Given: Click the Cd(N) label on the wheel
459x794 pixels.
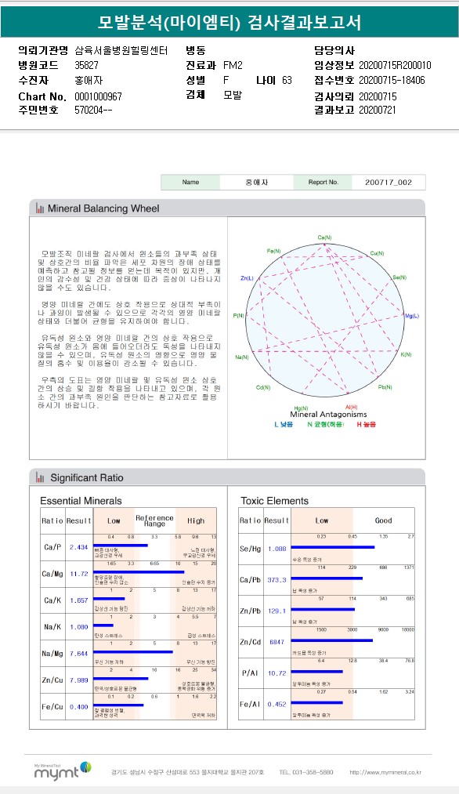Looking at the screenshot, I should pyautogui.click(x=263, y=387).
